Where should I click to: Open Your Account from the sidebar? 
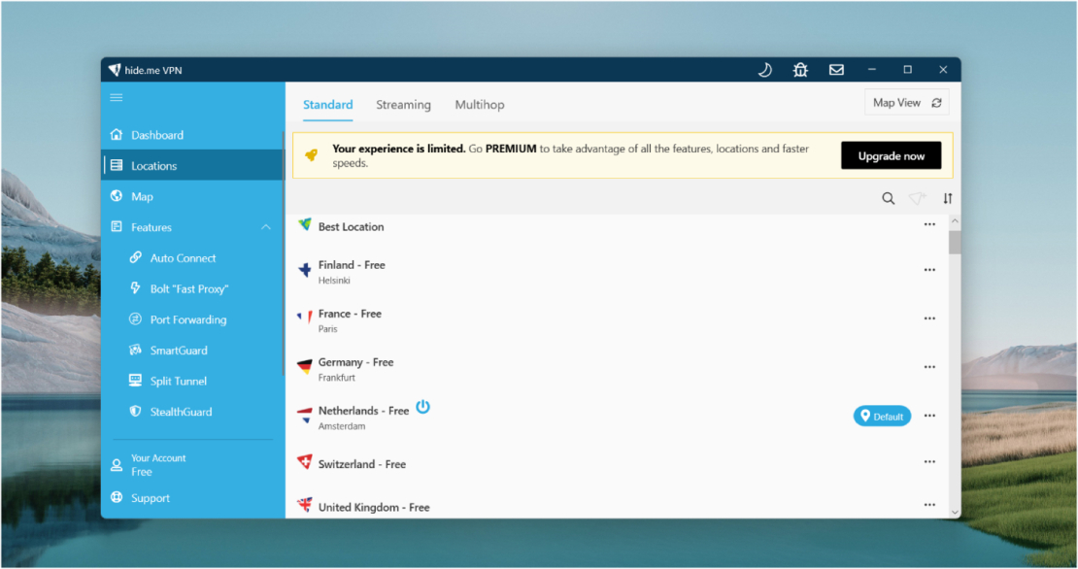[x=158, y=463]
